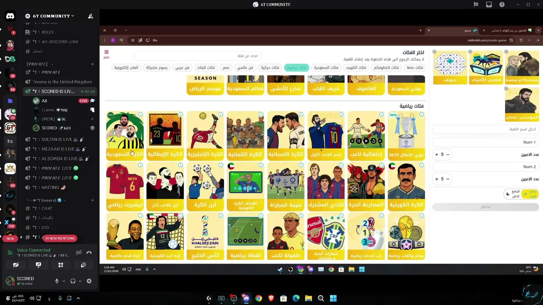Switch to وضع النهار light mode
Screen dimensions: 543x305
531,194
